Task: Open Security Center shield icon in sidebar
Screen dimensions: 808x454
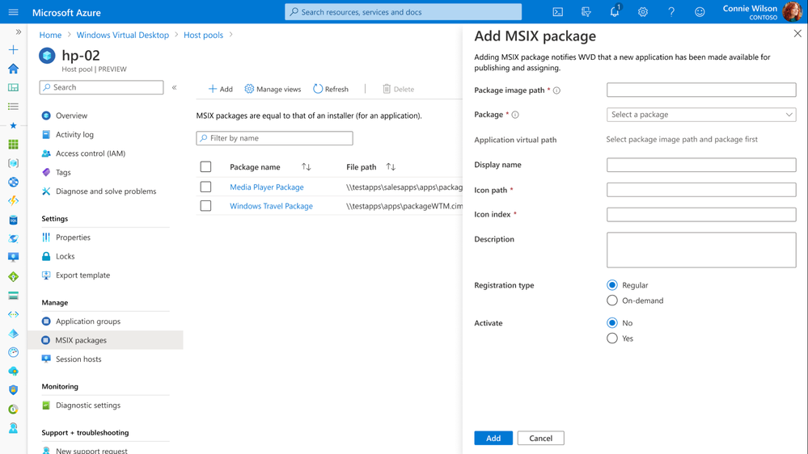Action: click(x=14, y=389)
